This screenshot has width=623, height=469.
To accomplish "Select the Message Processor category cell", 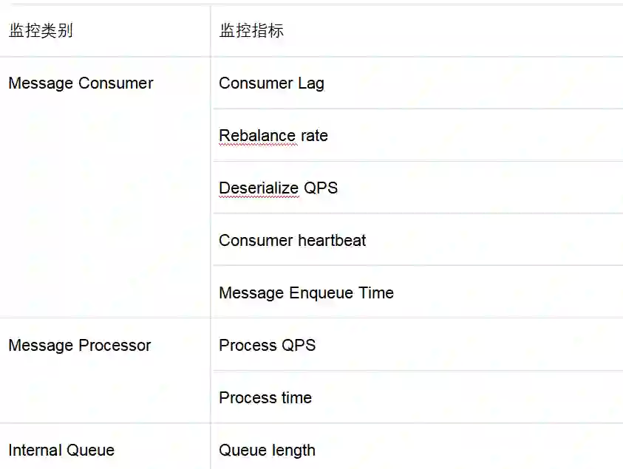I will [x=80, y=346].
